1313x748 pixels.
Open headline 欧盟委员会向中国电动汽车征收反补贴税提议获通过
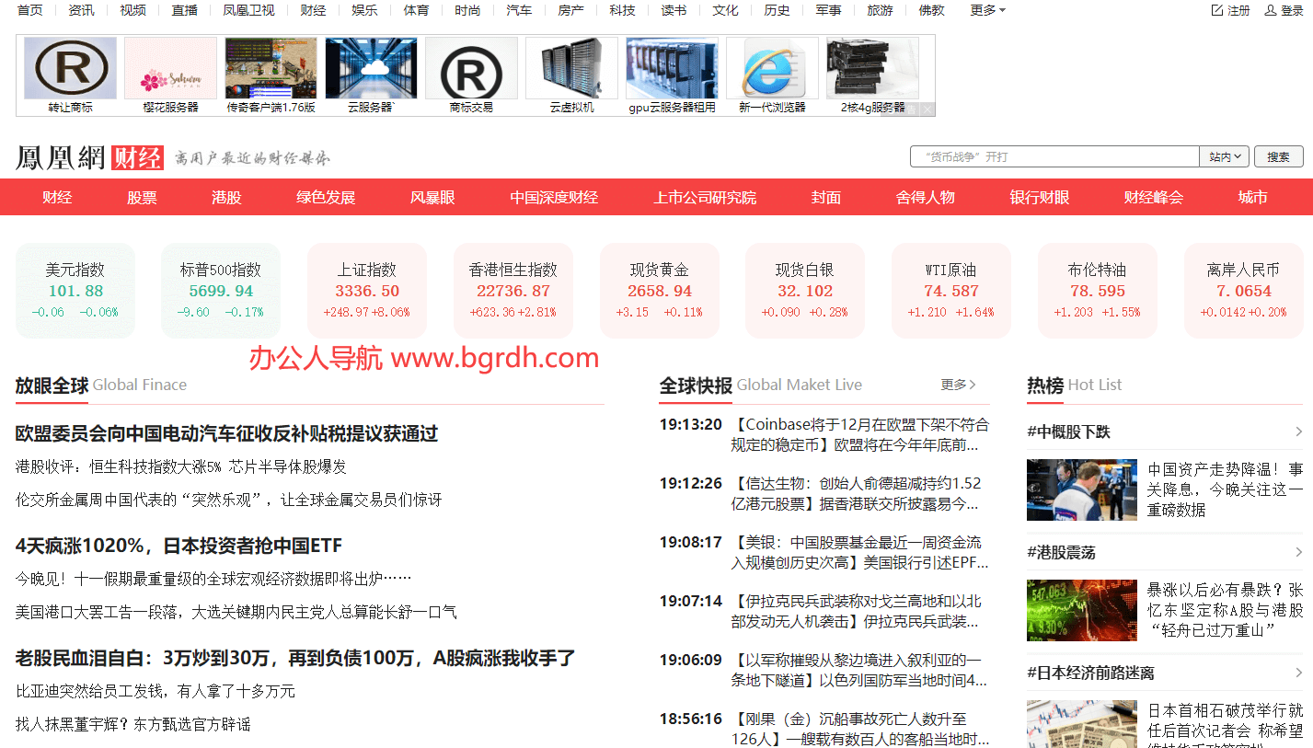(x=226, y=433)
